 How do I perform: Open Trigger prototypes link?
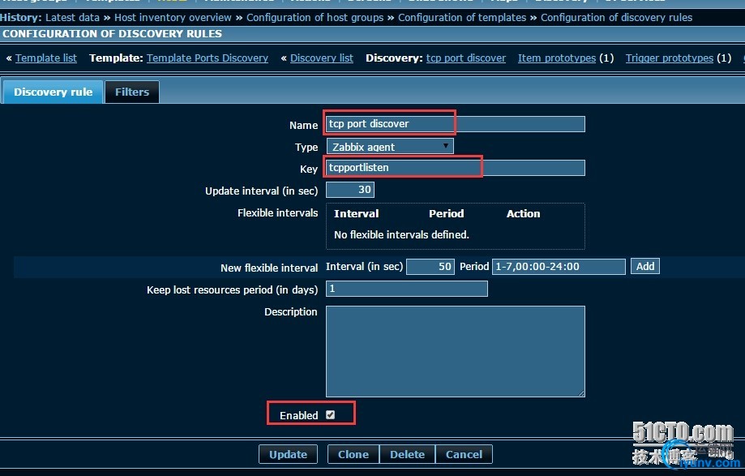click(670, 58)
